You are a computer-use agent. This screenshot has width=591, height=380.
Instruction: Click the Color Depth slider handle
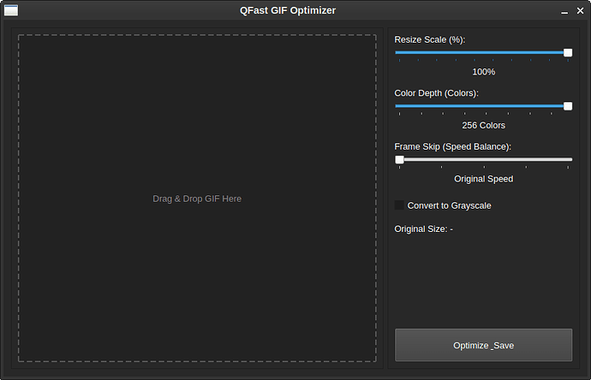tap(568, 106)
